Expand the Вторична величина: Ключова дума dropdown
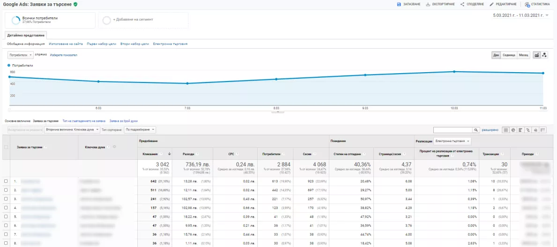 point(72,130)
